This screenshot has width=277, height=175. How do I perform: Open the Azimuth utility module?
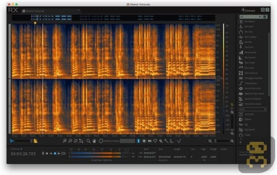pos(247,115)
